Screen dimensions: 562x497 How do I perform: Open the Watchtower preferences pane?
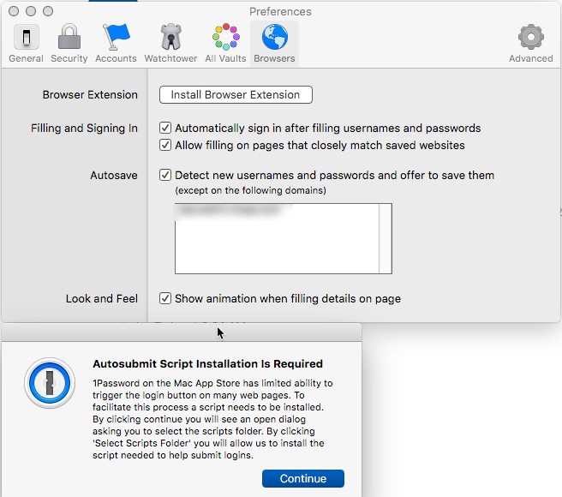[x=170, y=44]
